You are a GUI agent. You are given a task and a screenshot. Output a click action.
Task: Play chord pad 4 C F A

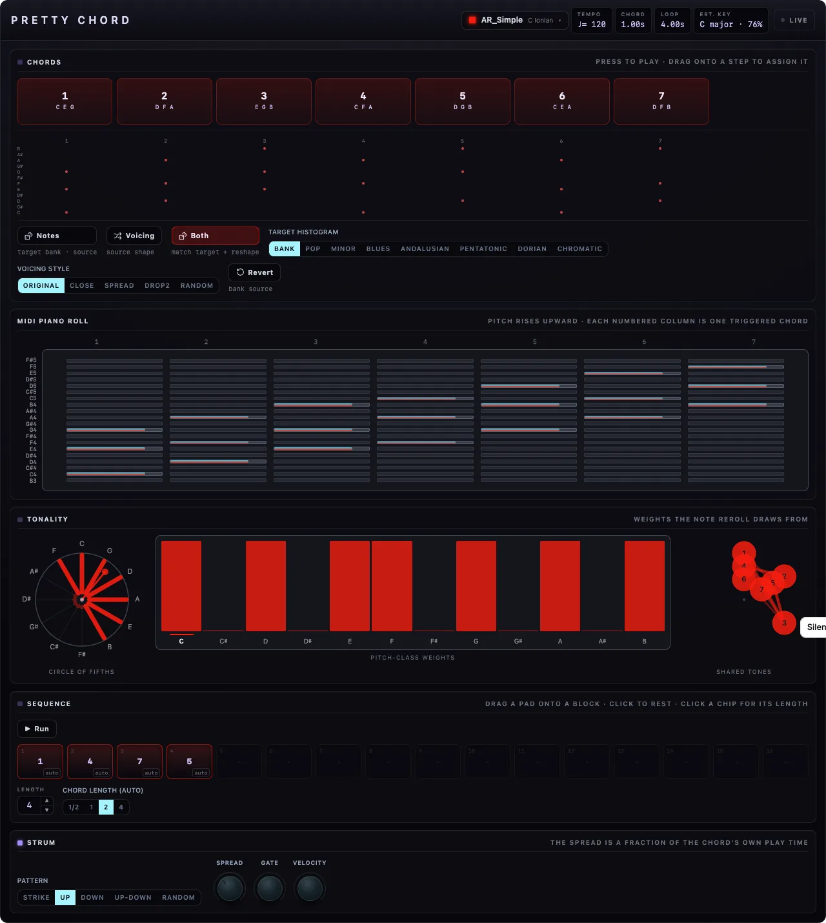[363, 101]
